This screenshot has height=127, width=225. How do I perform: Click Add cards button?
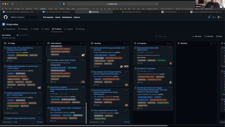pos(197,36)
